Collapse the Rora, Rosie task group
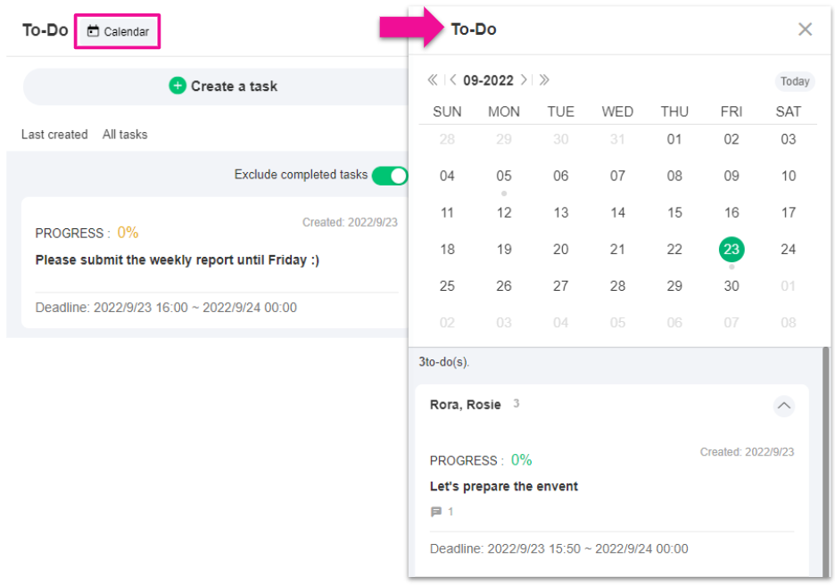The height and width of the screenshot is (585, 835). (783, 406)
